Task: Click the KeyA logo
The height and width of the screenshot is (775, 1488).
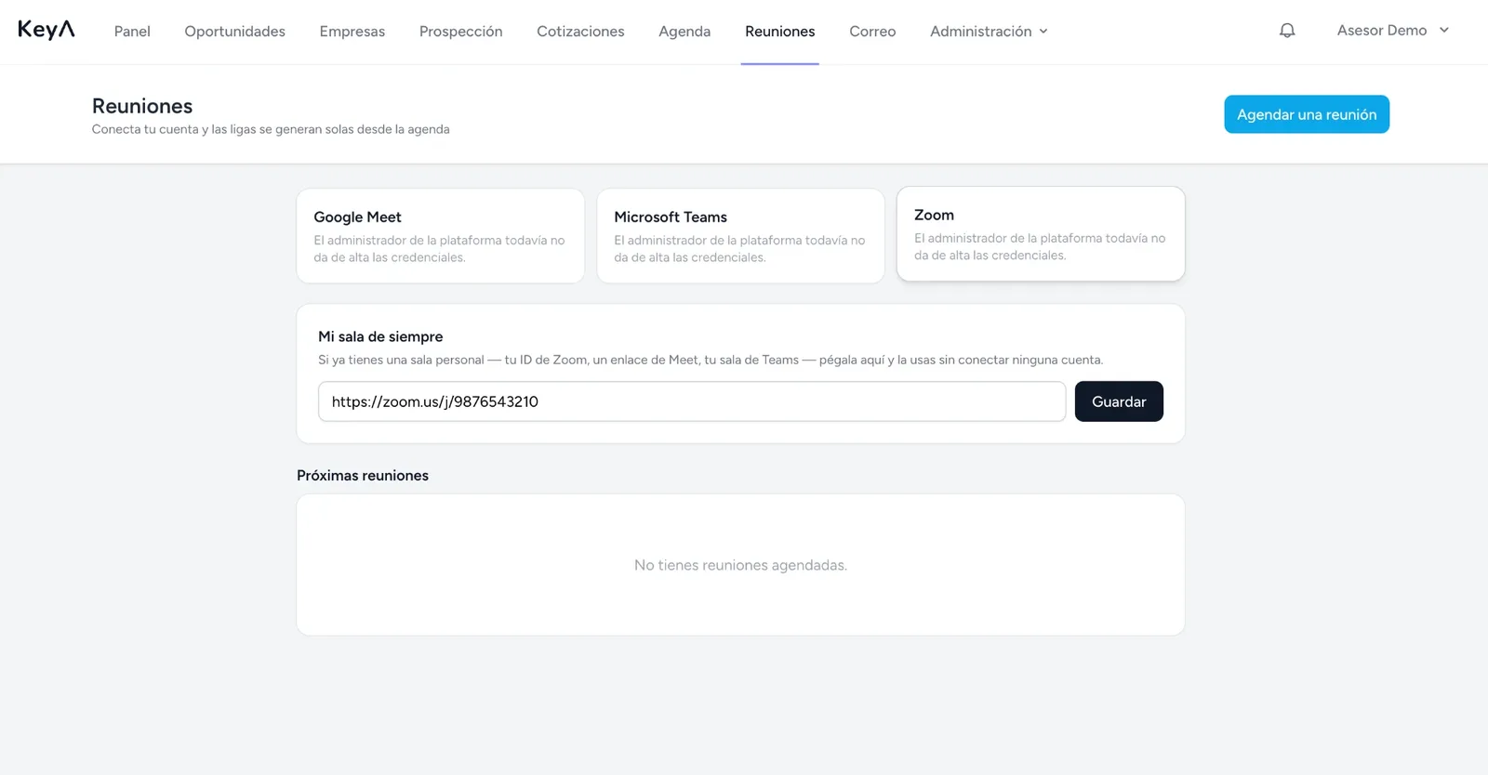Action: click(x=46, y=30)
